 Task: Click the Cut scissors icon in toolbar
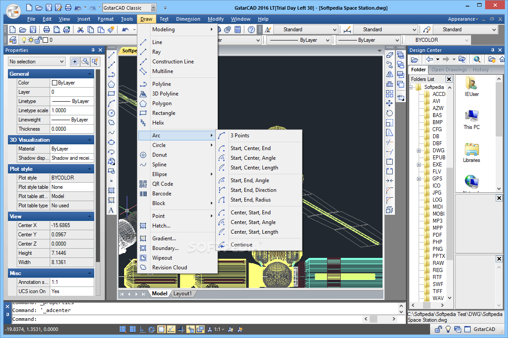(81, 30)
